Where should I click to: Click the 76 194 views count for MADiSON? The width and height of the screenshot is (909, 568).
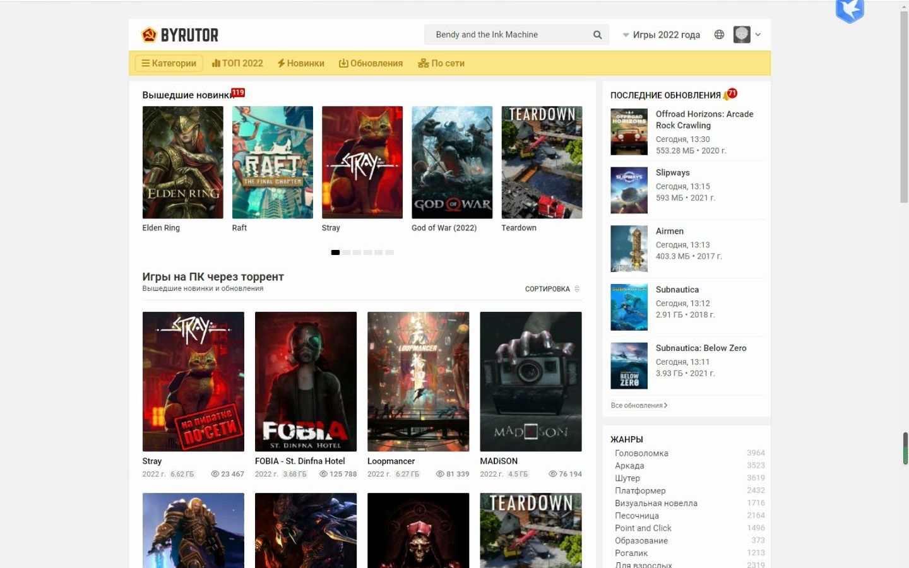click(570, 474)
